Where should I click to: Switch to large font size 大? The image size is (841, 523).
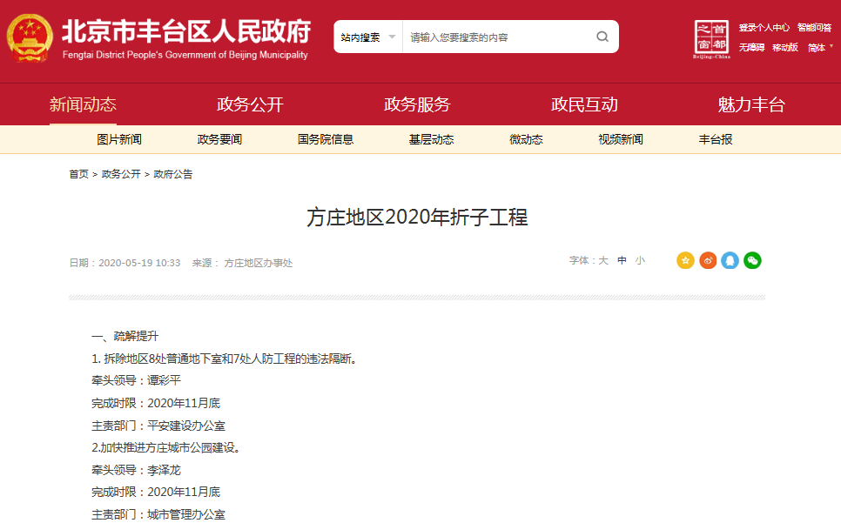602,259
